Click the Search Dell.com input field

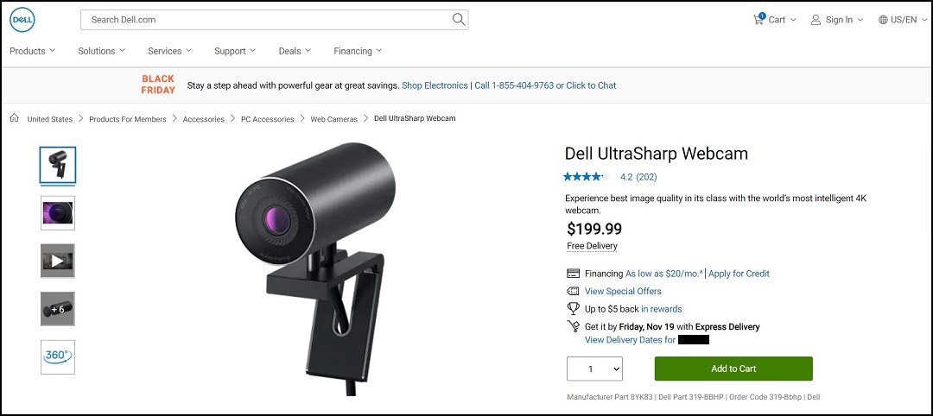tap(268, 19)
